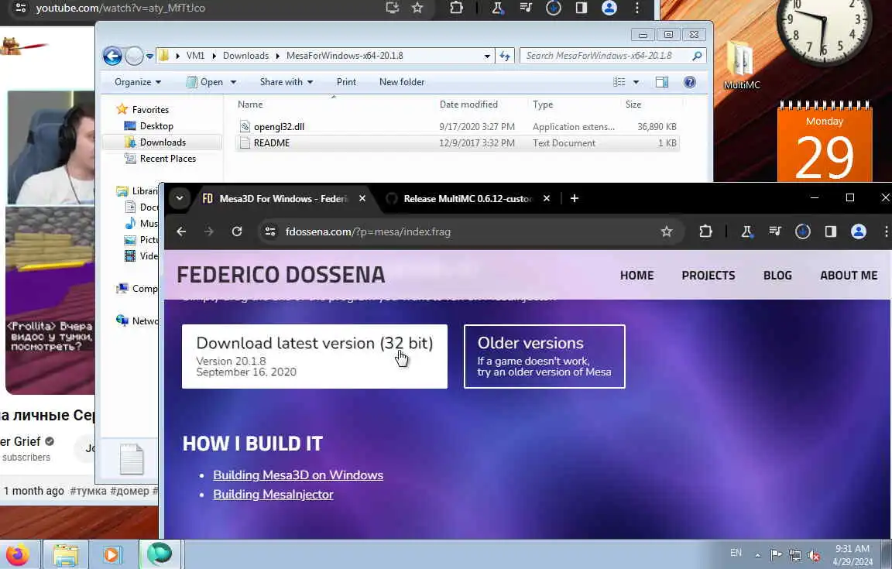892x569 pixels.
Task: Open media controls in front Chrome
Action: tap(775, 231)
